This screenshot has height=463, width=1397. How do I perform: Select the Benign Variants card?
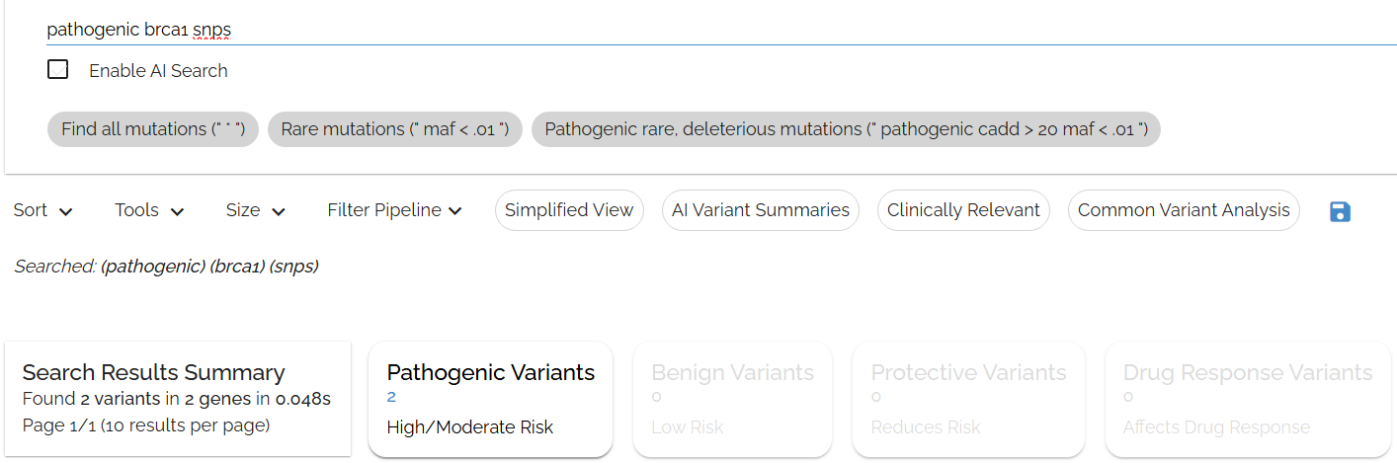tap(732, 400)
